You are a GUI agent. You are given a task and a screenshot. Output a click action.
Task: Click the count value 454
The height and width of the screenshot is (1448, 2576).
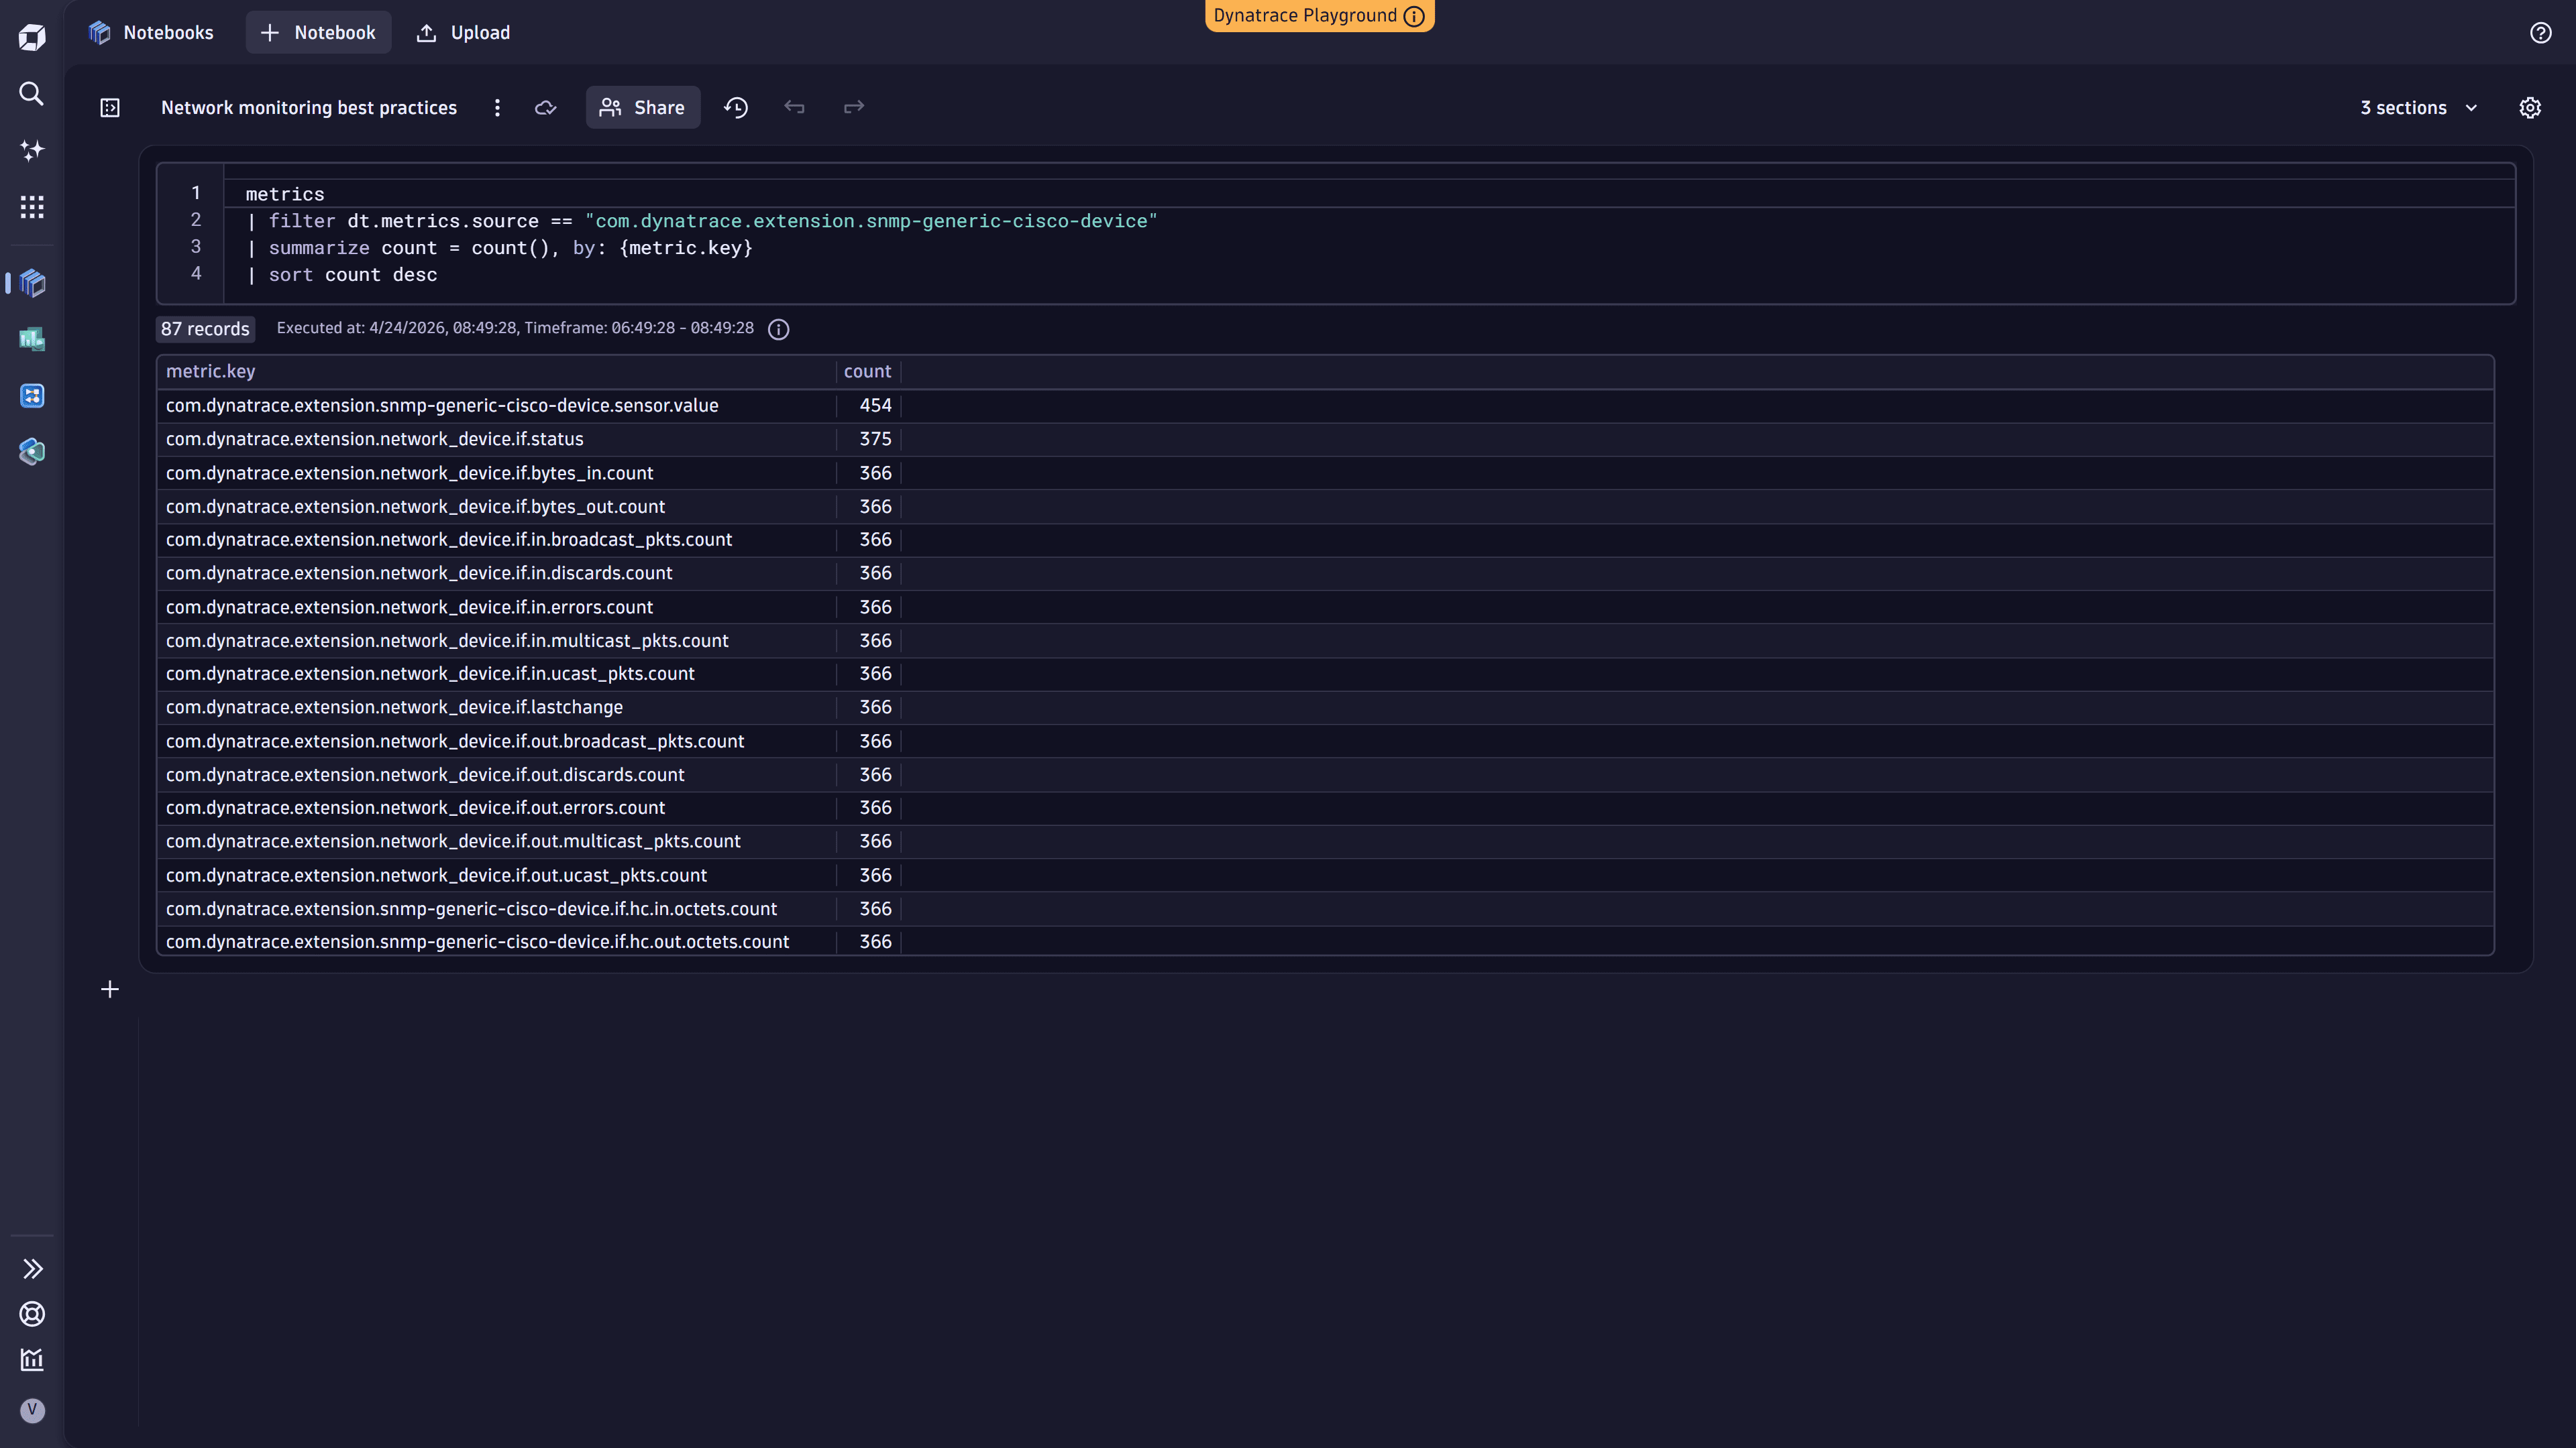point(875,406)
